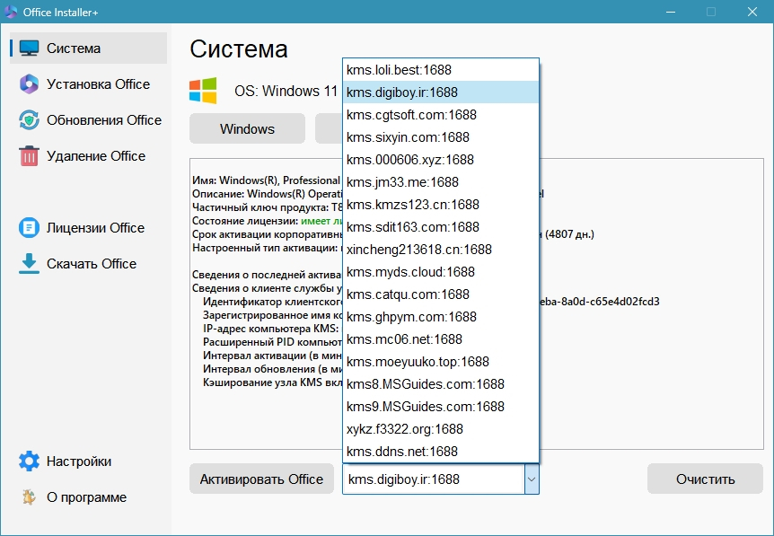
Task: Choose kms.moeyuuko.top:1688 from list
Action: 440,362
